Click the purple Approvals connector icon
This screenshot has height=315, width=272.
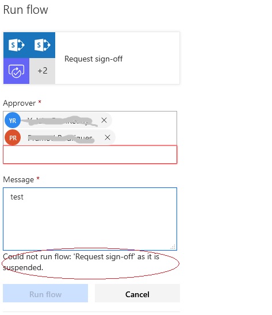(16, 71)
